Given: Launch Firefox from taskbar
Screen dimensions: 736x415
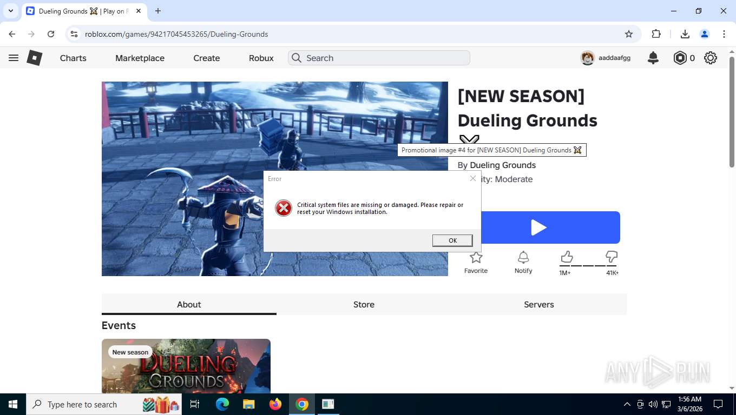Looking at the screenshot, I should 275,404.
